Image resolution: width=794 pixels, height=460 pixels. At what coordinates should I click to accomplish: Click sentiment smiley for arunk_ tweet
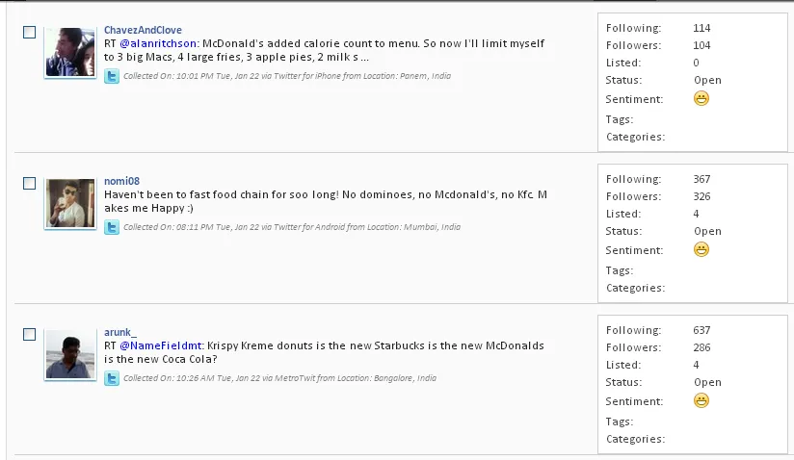click(701, 401)
